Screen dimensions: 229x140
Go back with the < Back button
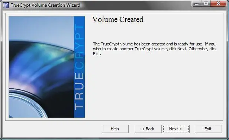[148, 129]
